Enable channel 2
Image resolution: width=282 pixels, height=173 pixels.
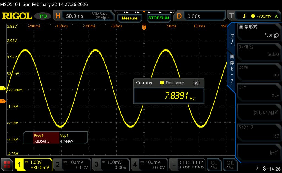[72, 164]
